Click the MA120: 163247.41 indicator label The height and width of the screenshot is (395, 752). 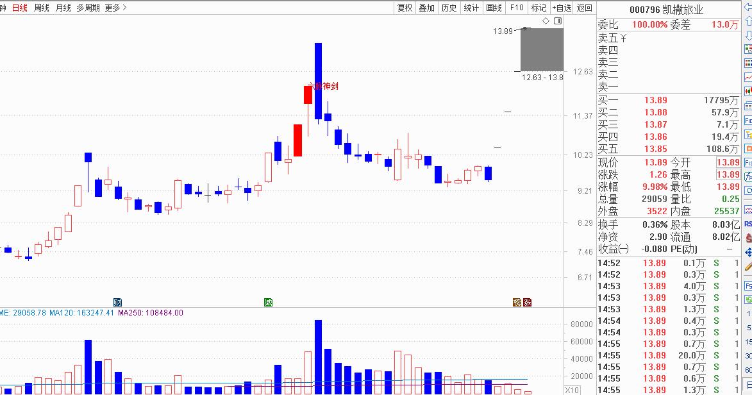pos(81,312)
